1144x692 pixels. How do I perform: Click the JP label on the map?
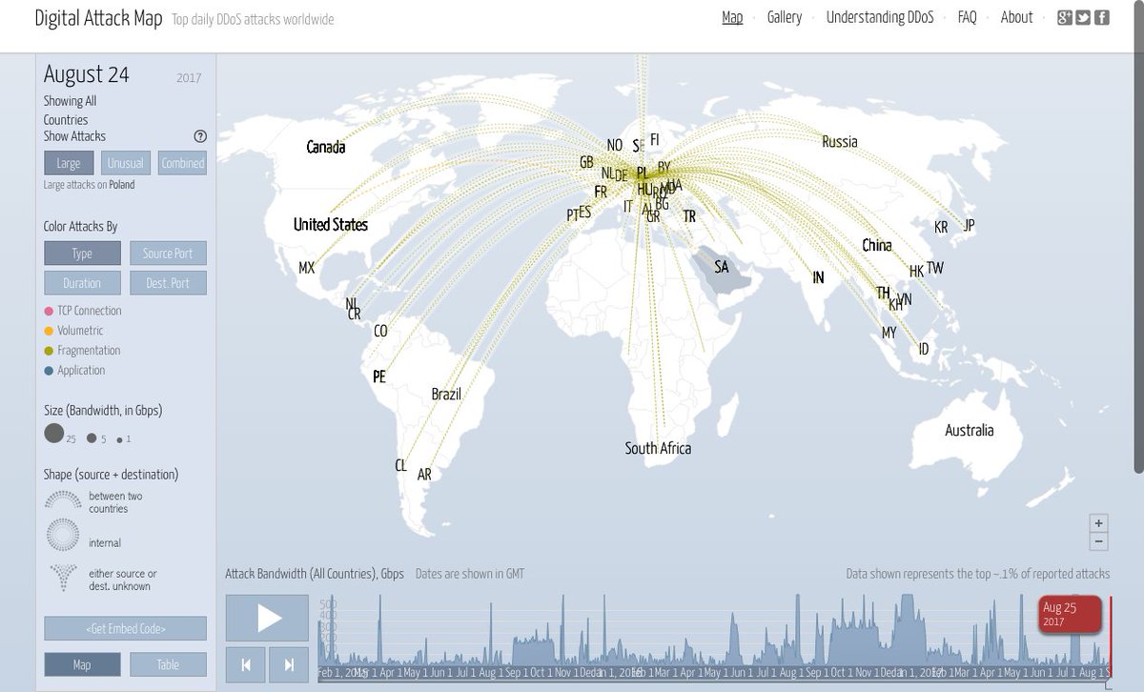[x=969, y=226]
